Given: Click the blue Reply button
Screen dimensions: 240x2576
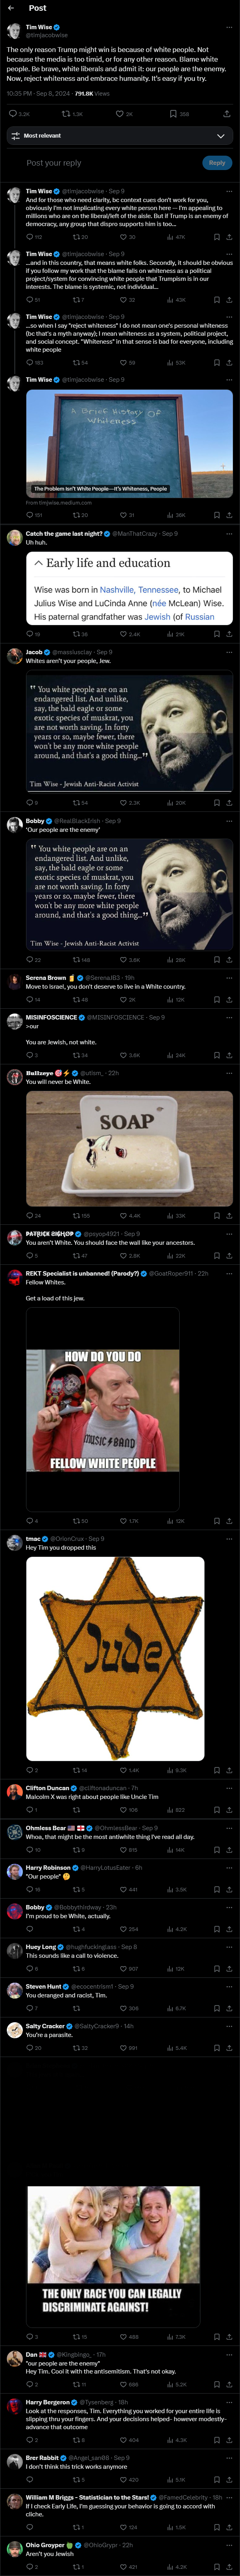Looking at the screenshot, I should pyautogui.click(x=217, y=162).
